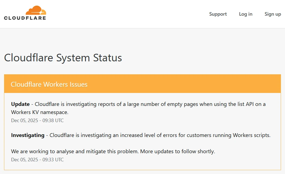Screen dimensions: 285x174
Task: Select the Cloudflare System Status heading
Action: pyautogui.click(x=63, y=58)
